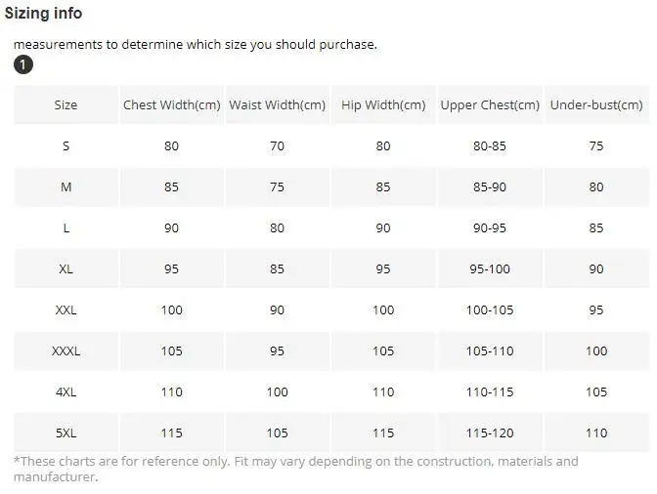Click the 115-120 upper chest cell
The height and width of the screenshot is (494, 657).
click(490, 432)
